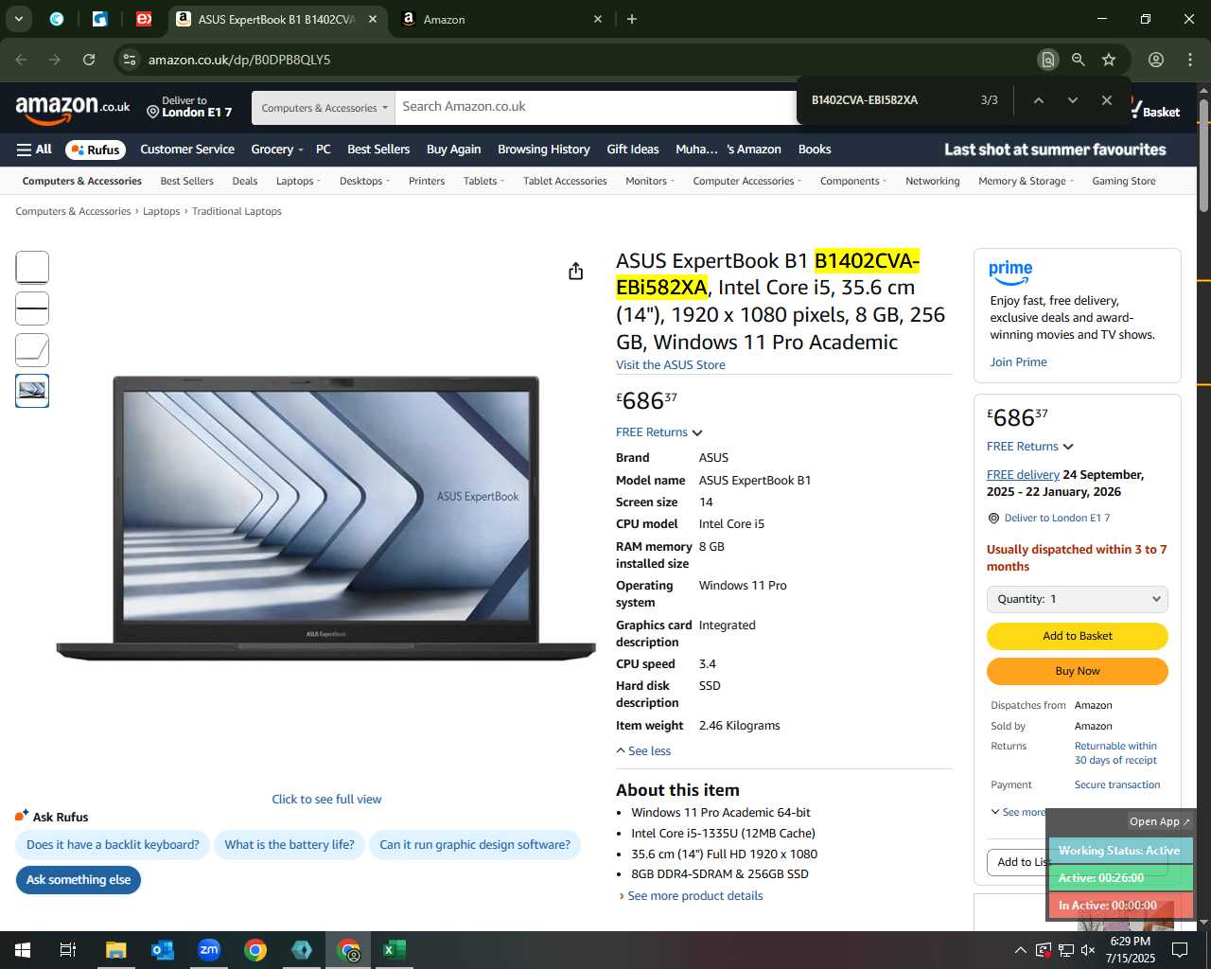Open Chrome three-dot menu
This screenshot has width=1211, height=969.
pos(1190,60)
